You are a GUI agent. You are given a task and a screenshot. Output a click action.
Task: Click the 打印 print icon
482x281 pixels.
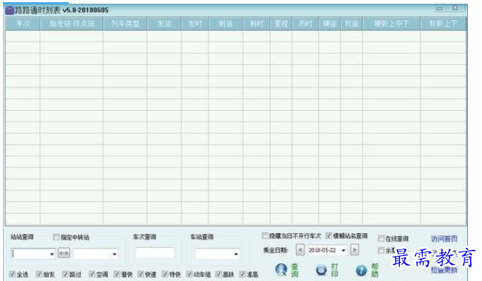point(322,270)
